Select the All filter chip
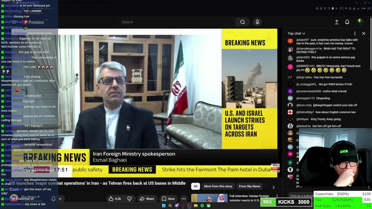The width and height of the screenshot is (372, 209). click(196, 186)
